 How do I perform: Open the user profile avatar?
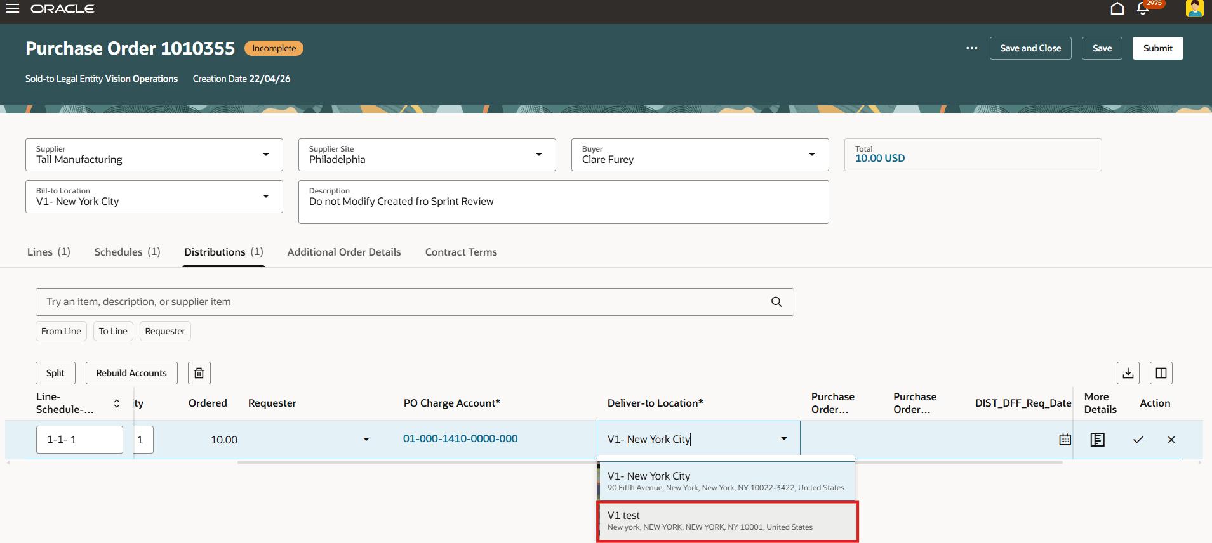1194,8
